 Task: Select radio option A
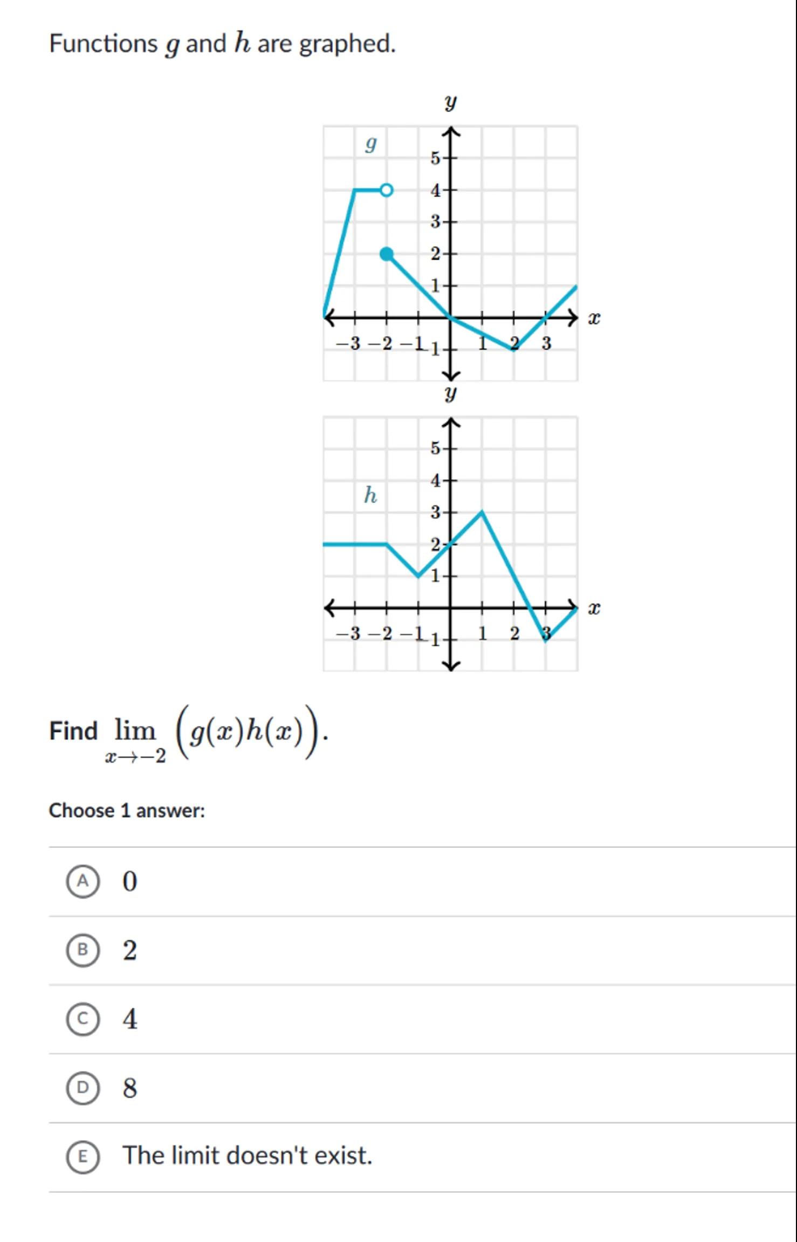83,881
